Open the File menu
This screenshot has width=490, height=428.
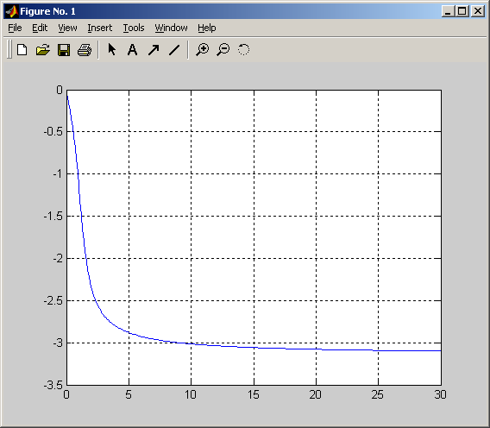15,28
